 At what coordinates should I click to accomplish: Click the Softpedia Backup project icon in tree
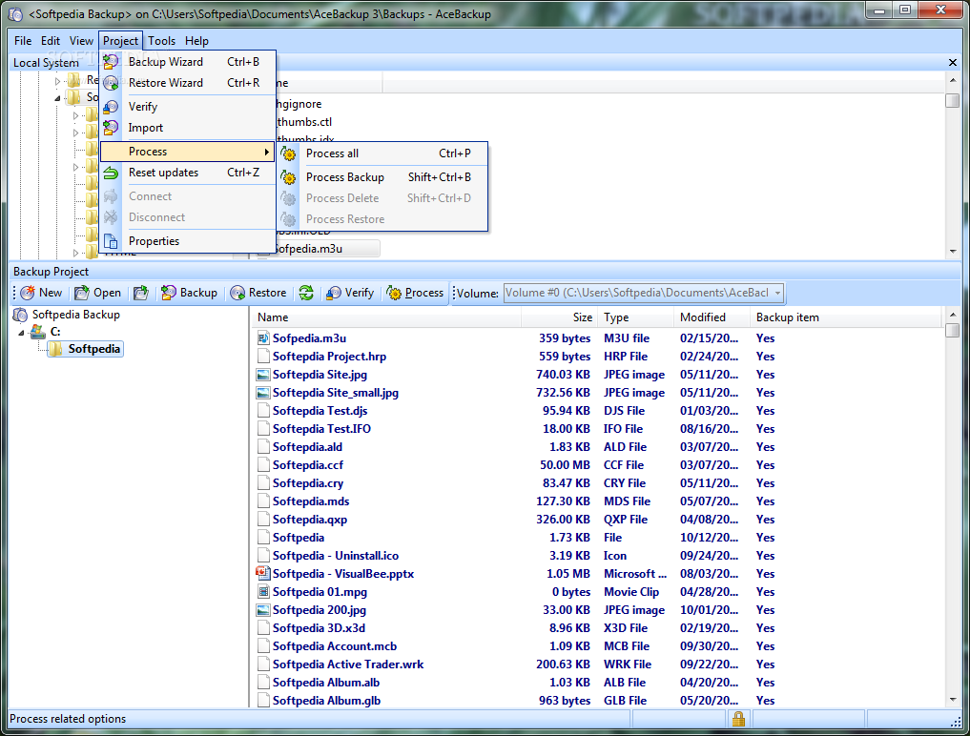(x=20, y=315)
